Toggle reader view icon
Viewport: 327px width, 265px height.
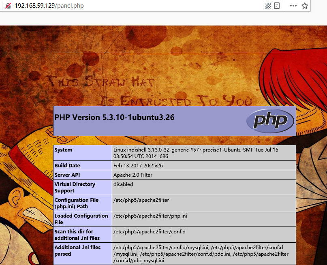pos(277,6)
